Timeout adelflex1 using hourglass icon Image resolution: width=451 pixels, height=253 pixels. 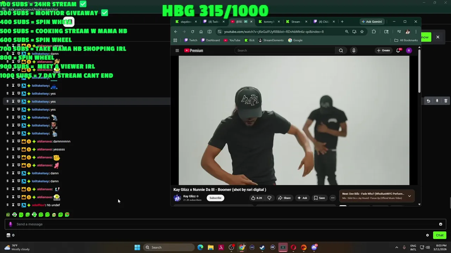[x=13, y=205]
